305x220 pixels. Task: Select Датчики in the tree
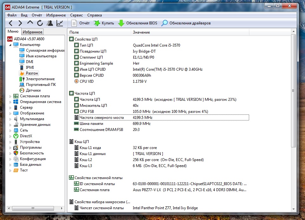point(33,90)
